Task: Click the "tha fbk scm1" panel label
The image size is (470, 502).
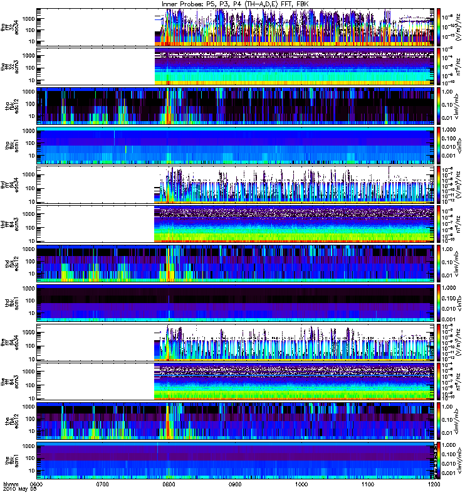Action: coord(12,146)
